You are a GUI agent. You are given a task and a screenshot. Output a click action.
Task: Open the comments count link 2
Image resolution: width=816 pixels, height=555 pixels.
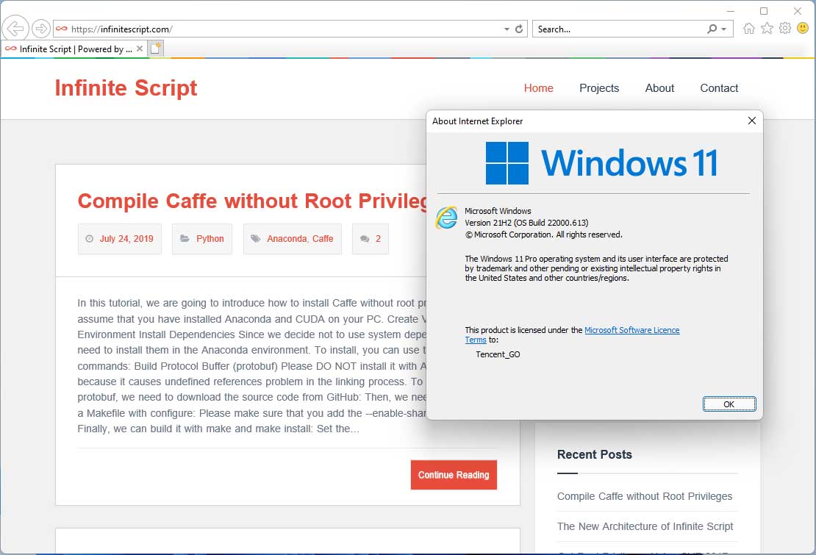coord(379,239)
